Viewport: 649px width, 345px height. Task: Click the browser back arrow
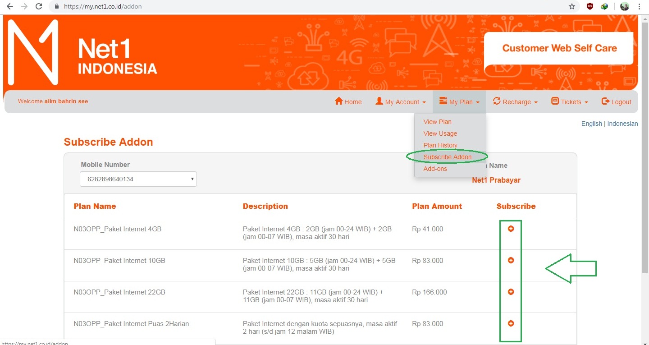(9, 6)
